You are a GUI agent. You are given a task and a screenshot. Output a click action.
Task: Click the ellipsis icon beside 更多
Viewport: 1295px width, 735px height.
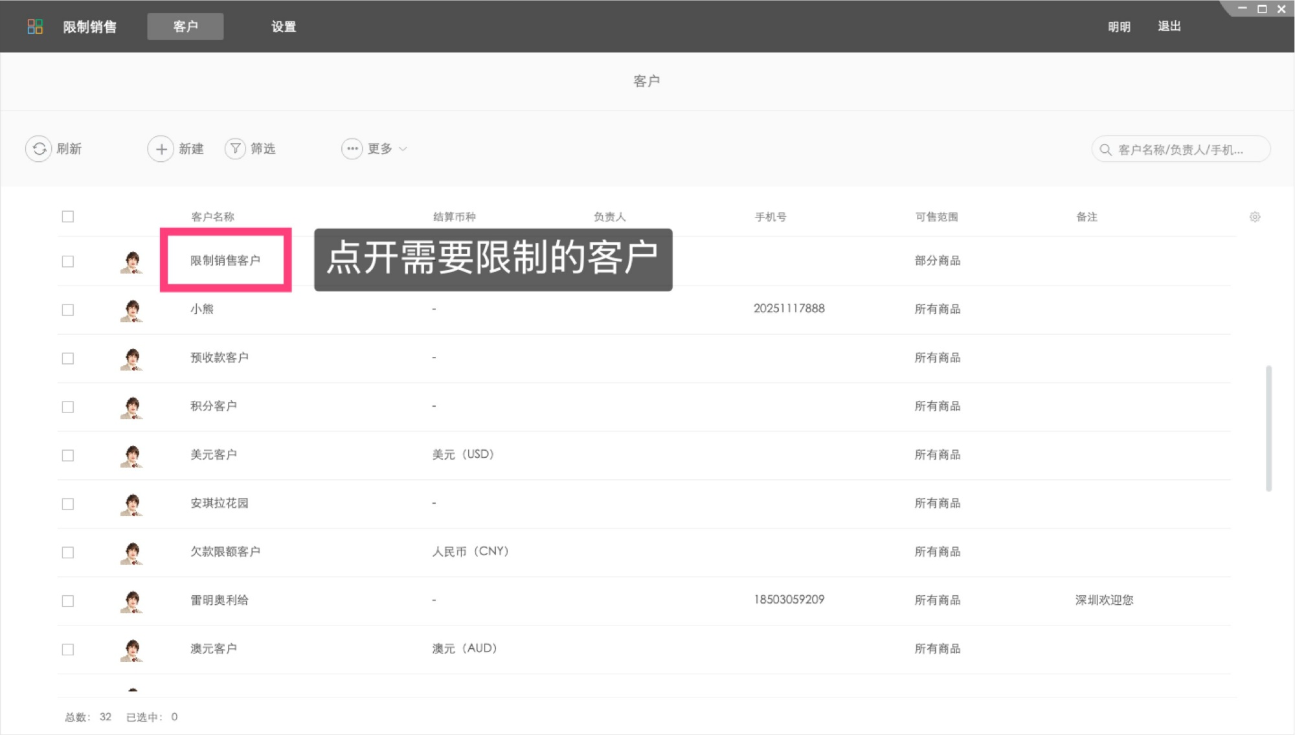[352, 148]
